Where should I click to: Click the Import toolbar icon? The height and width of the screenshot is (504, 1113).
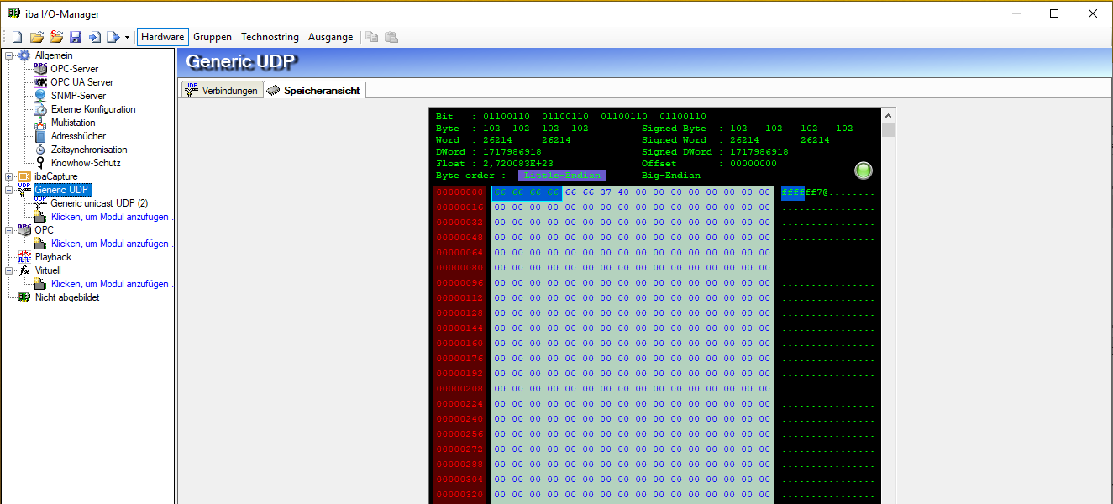(x=94, y=37)
